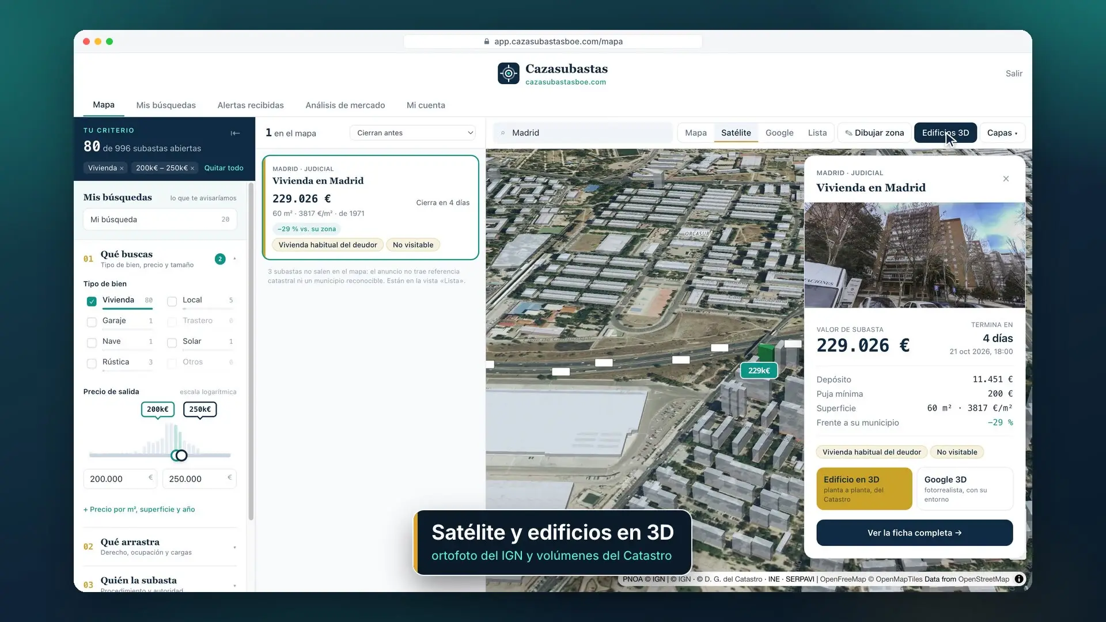
Task: Expand the 03 Quién la subasta section
Action: pyautogui.click(x=234, y=585)
